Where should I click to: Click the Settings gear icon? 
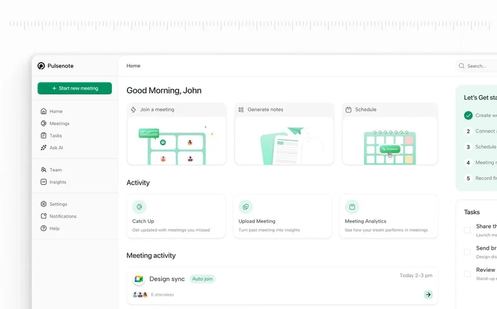[44, 204]
